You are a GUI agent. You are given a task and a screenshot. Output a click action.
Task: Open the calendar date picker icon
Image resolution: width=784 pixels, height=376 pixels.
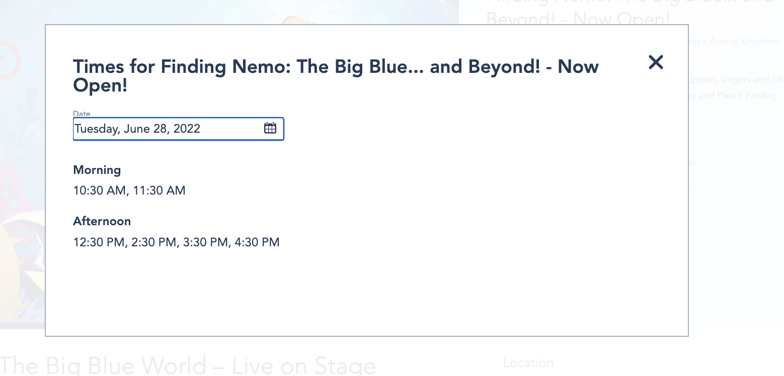[270, 128]
